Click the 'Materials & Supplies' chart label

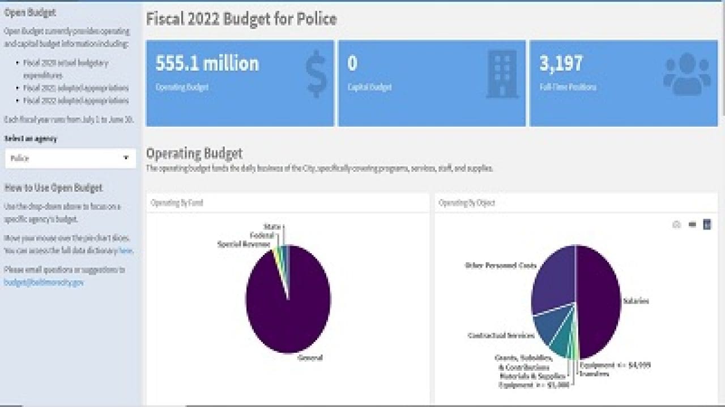coord(532,376)
